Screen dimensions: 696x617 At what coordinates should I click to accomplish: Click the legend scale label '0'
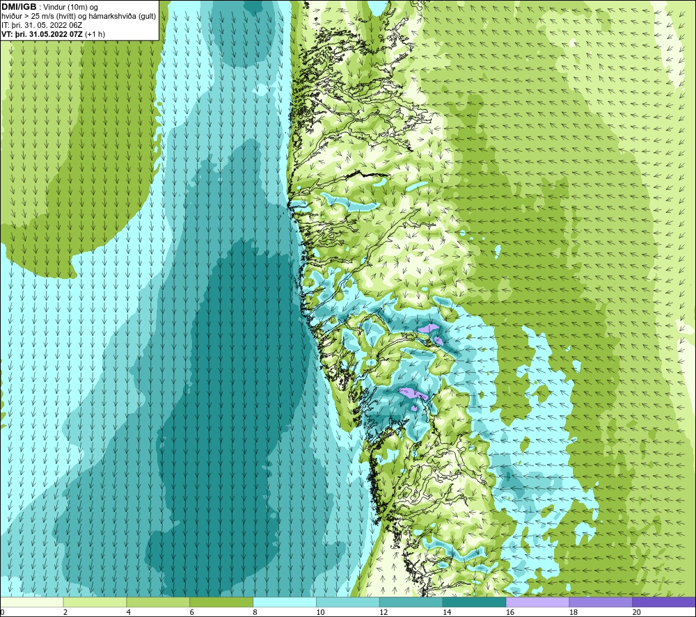point(2,612)
